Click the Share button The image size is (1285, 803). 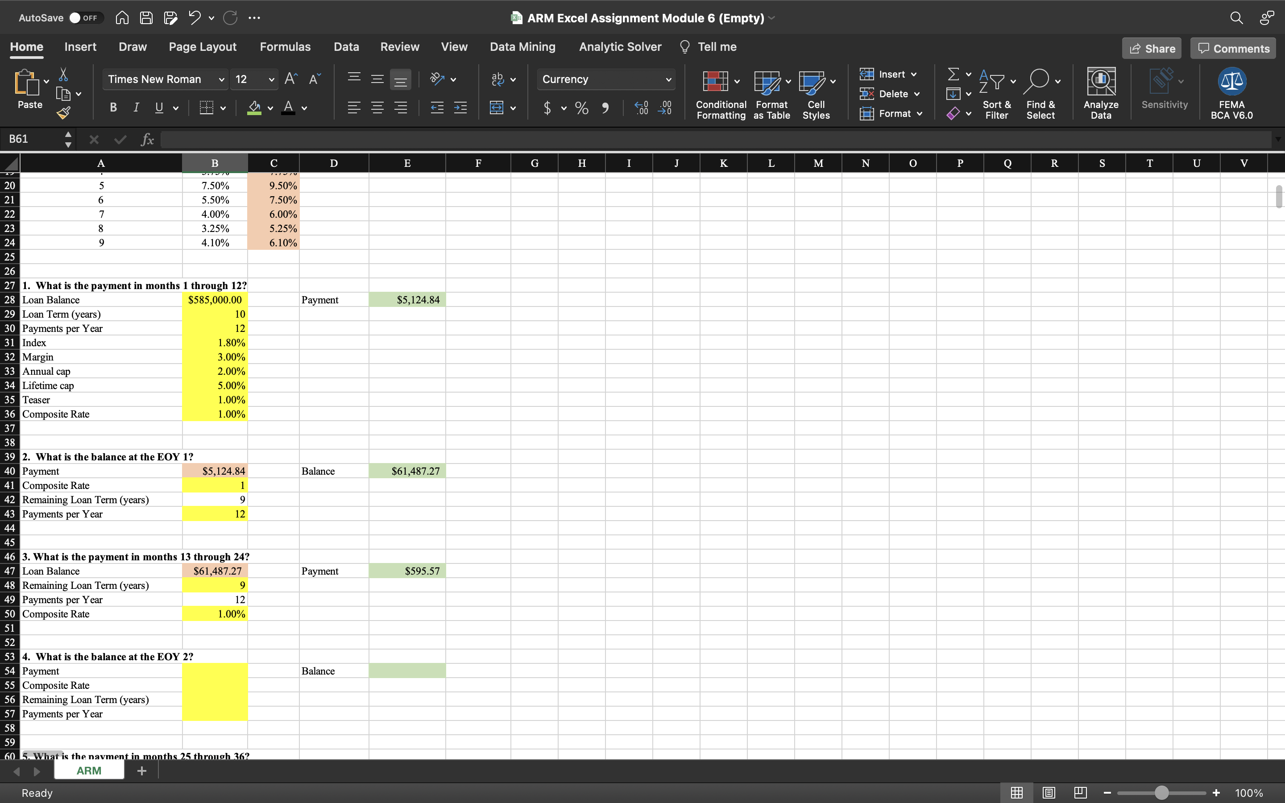[x=1152, y=48]
